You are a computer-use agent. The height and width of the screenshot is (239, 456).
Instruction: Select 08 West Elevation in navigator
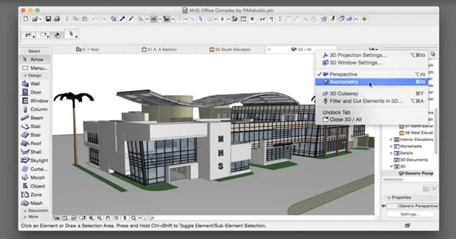(x=416, y=133)
